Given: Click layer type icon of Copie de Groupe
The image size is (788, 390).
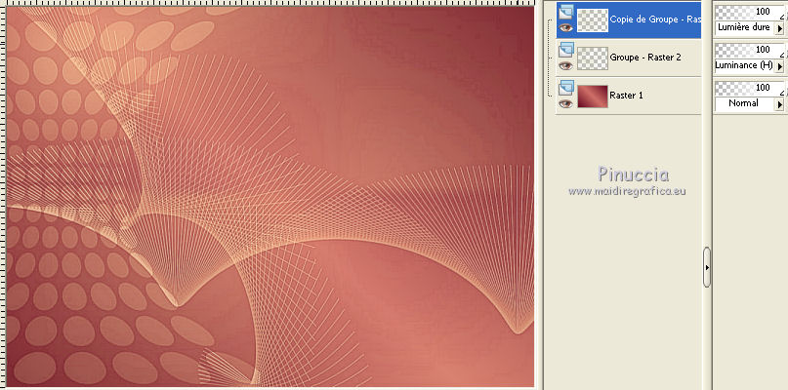Looking at the screenshot, I should coord(567,12).
